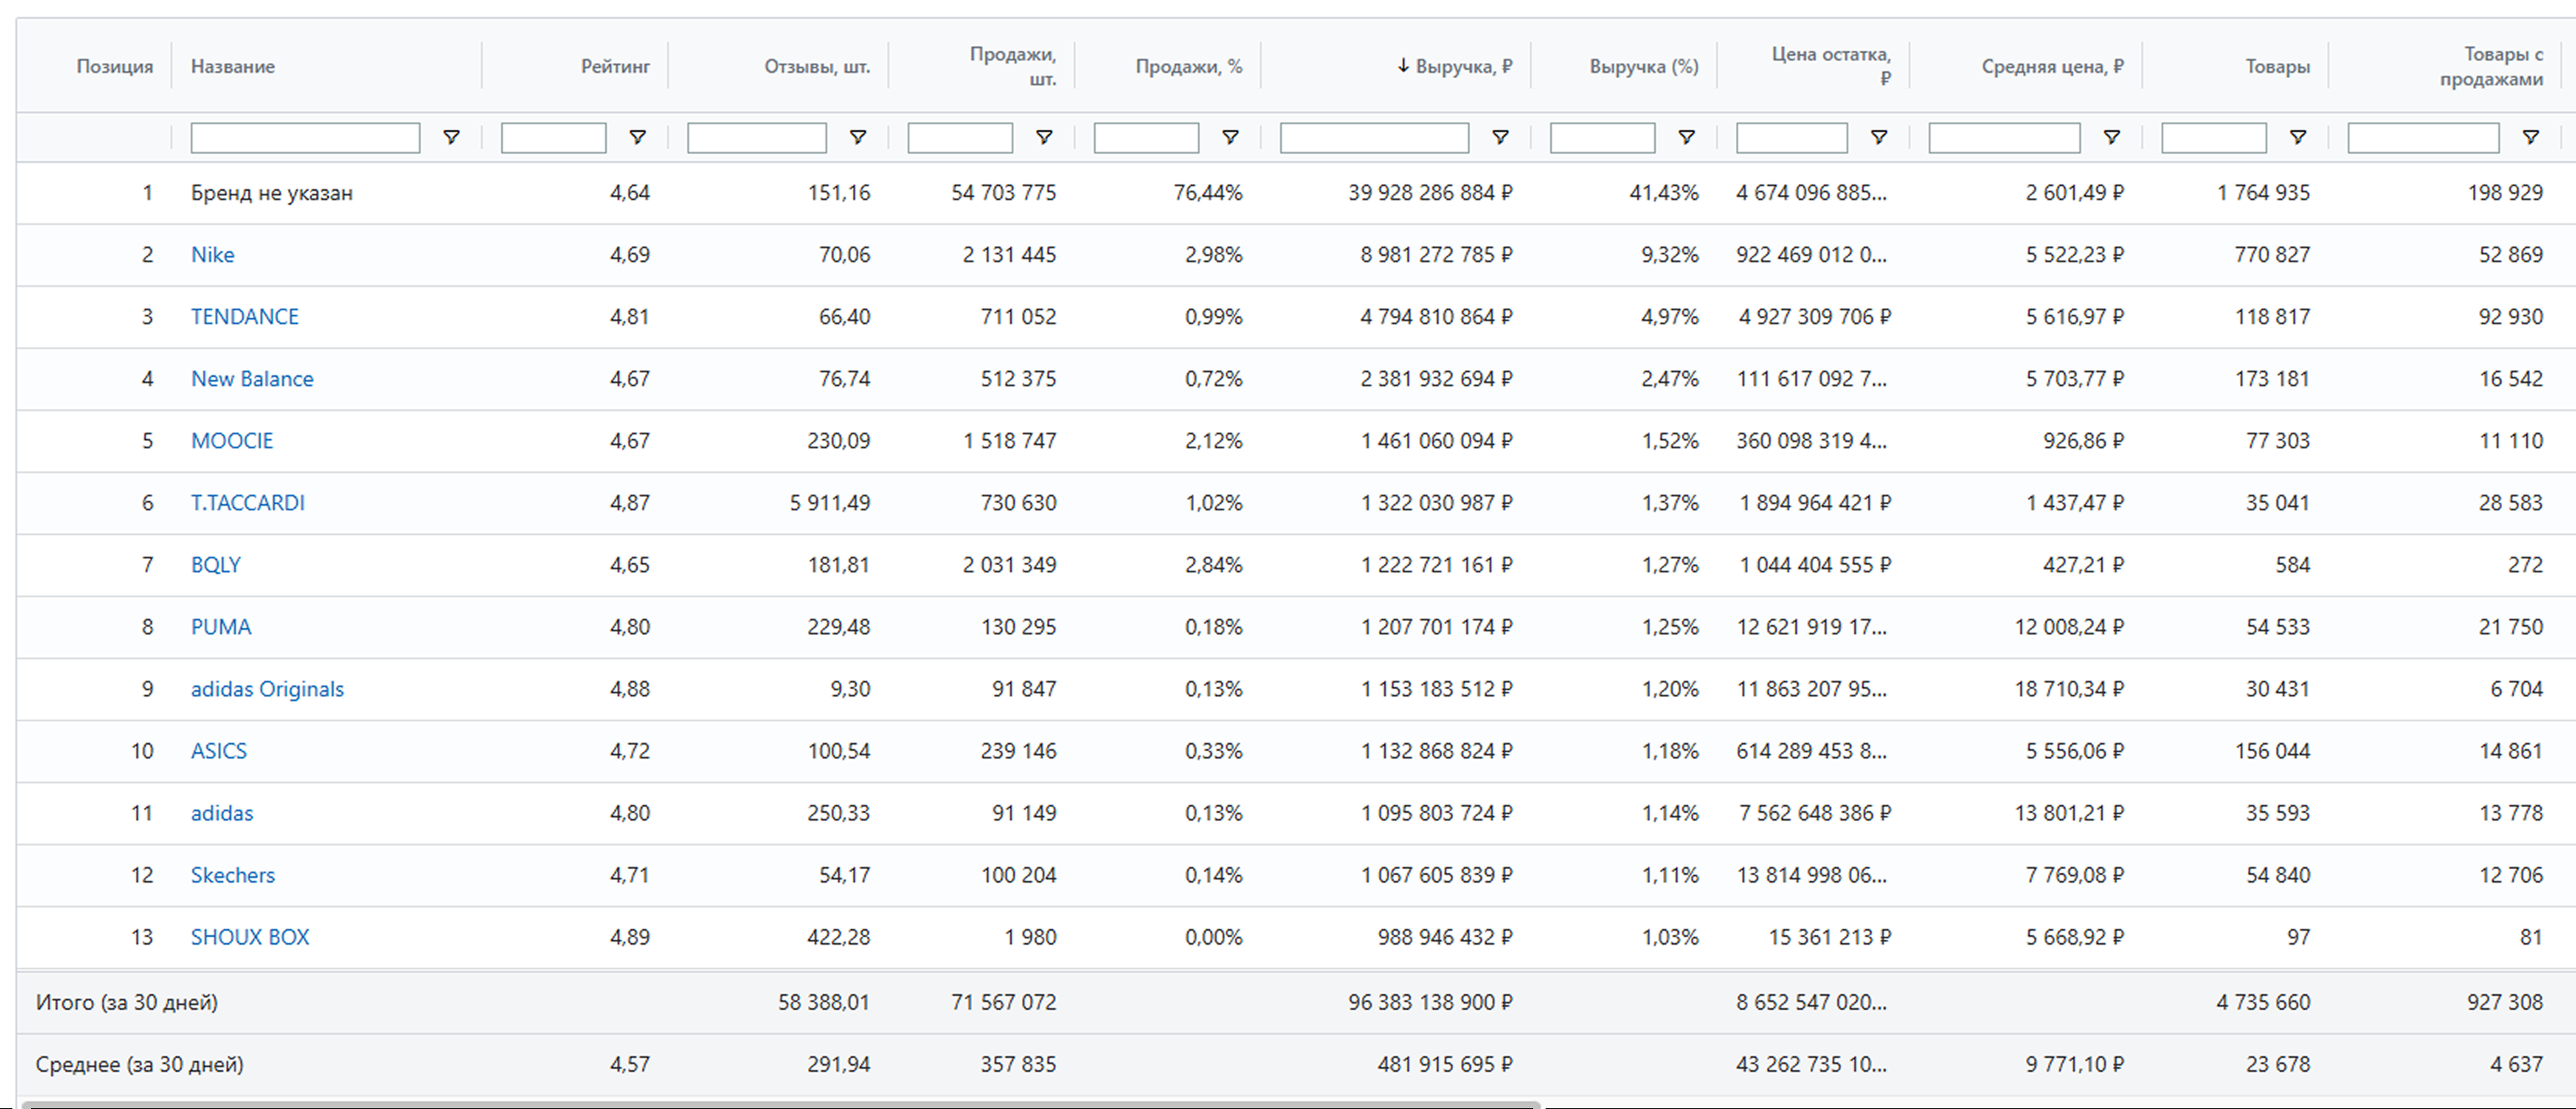The width and height of the screenshot is (2576, 1109).
Task: Click filter icon for Товары с продажами
Action: (x=2530, y=138)
